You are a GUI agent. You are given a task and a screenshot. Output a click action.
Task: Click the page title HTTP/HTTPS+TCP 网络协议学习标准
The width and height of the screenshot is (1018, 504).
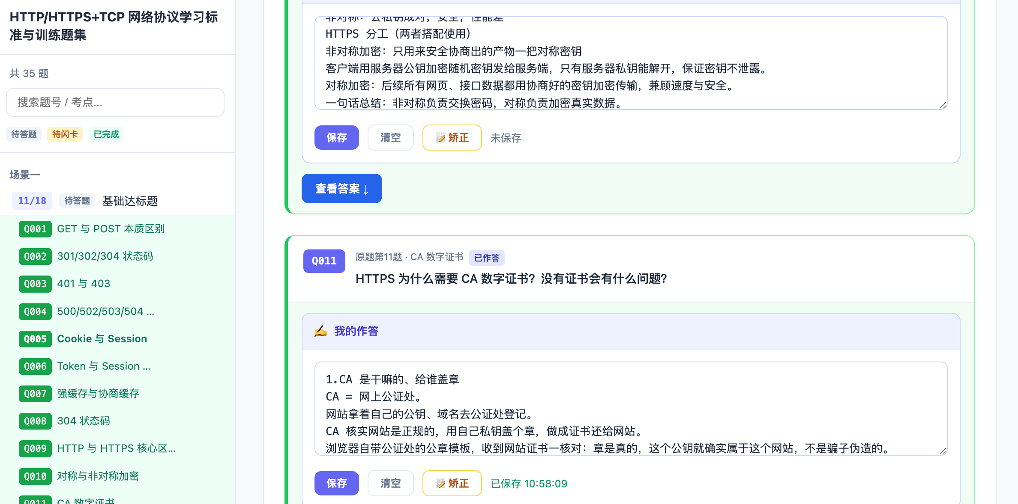[114, 26]
